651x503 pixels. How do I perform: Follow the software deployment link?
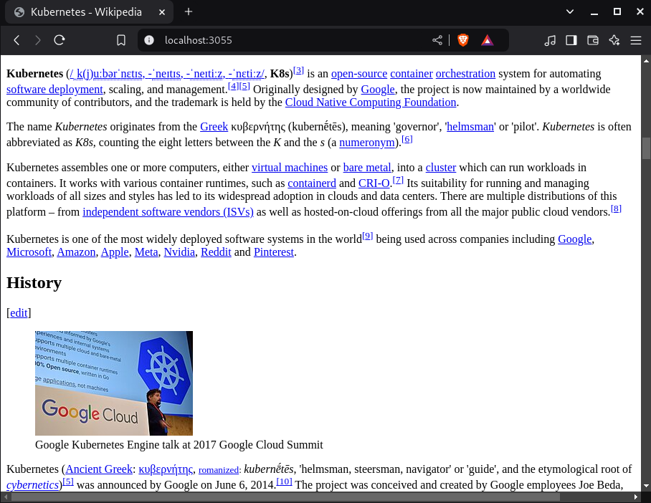coord(54,90)
